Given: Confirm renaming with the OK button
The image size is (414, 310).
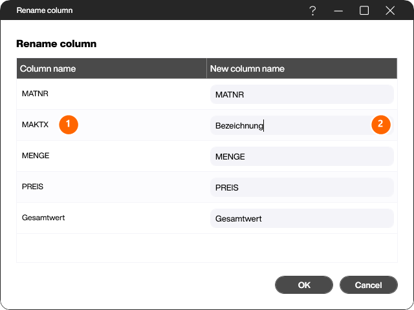Looking at the screenshot, I should [x=304, y=285].
